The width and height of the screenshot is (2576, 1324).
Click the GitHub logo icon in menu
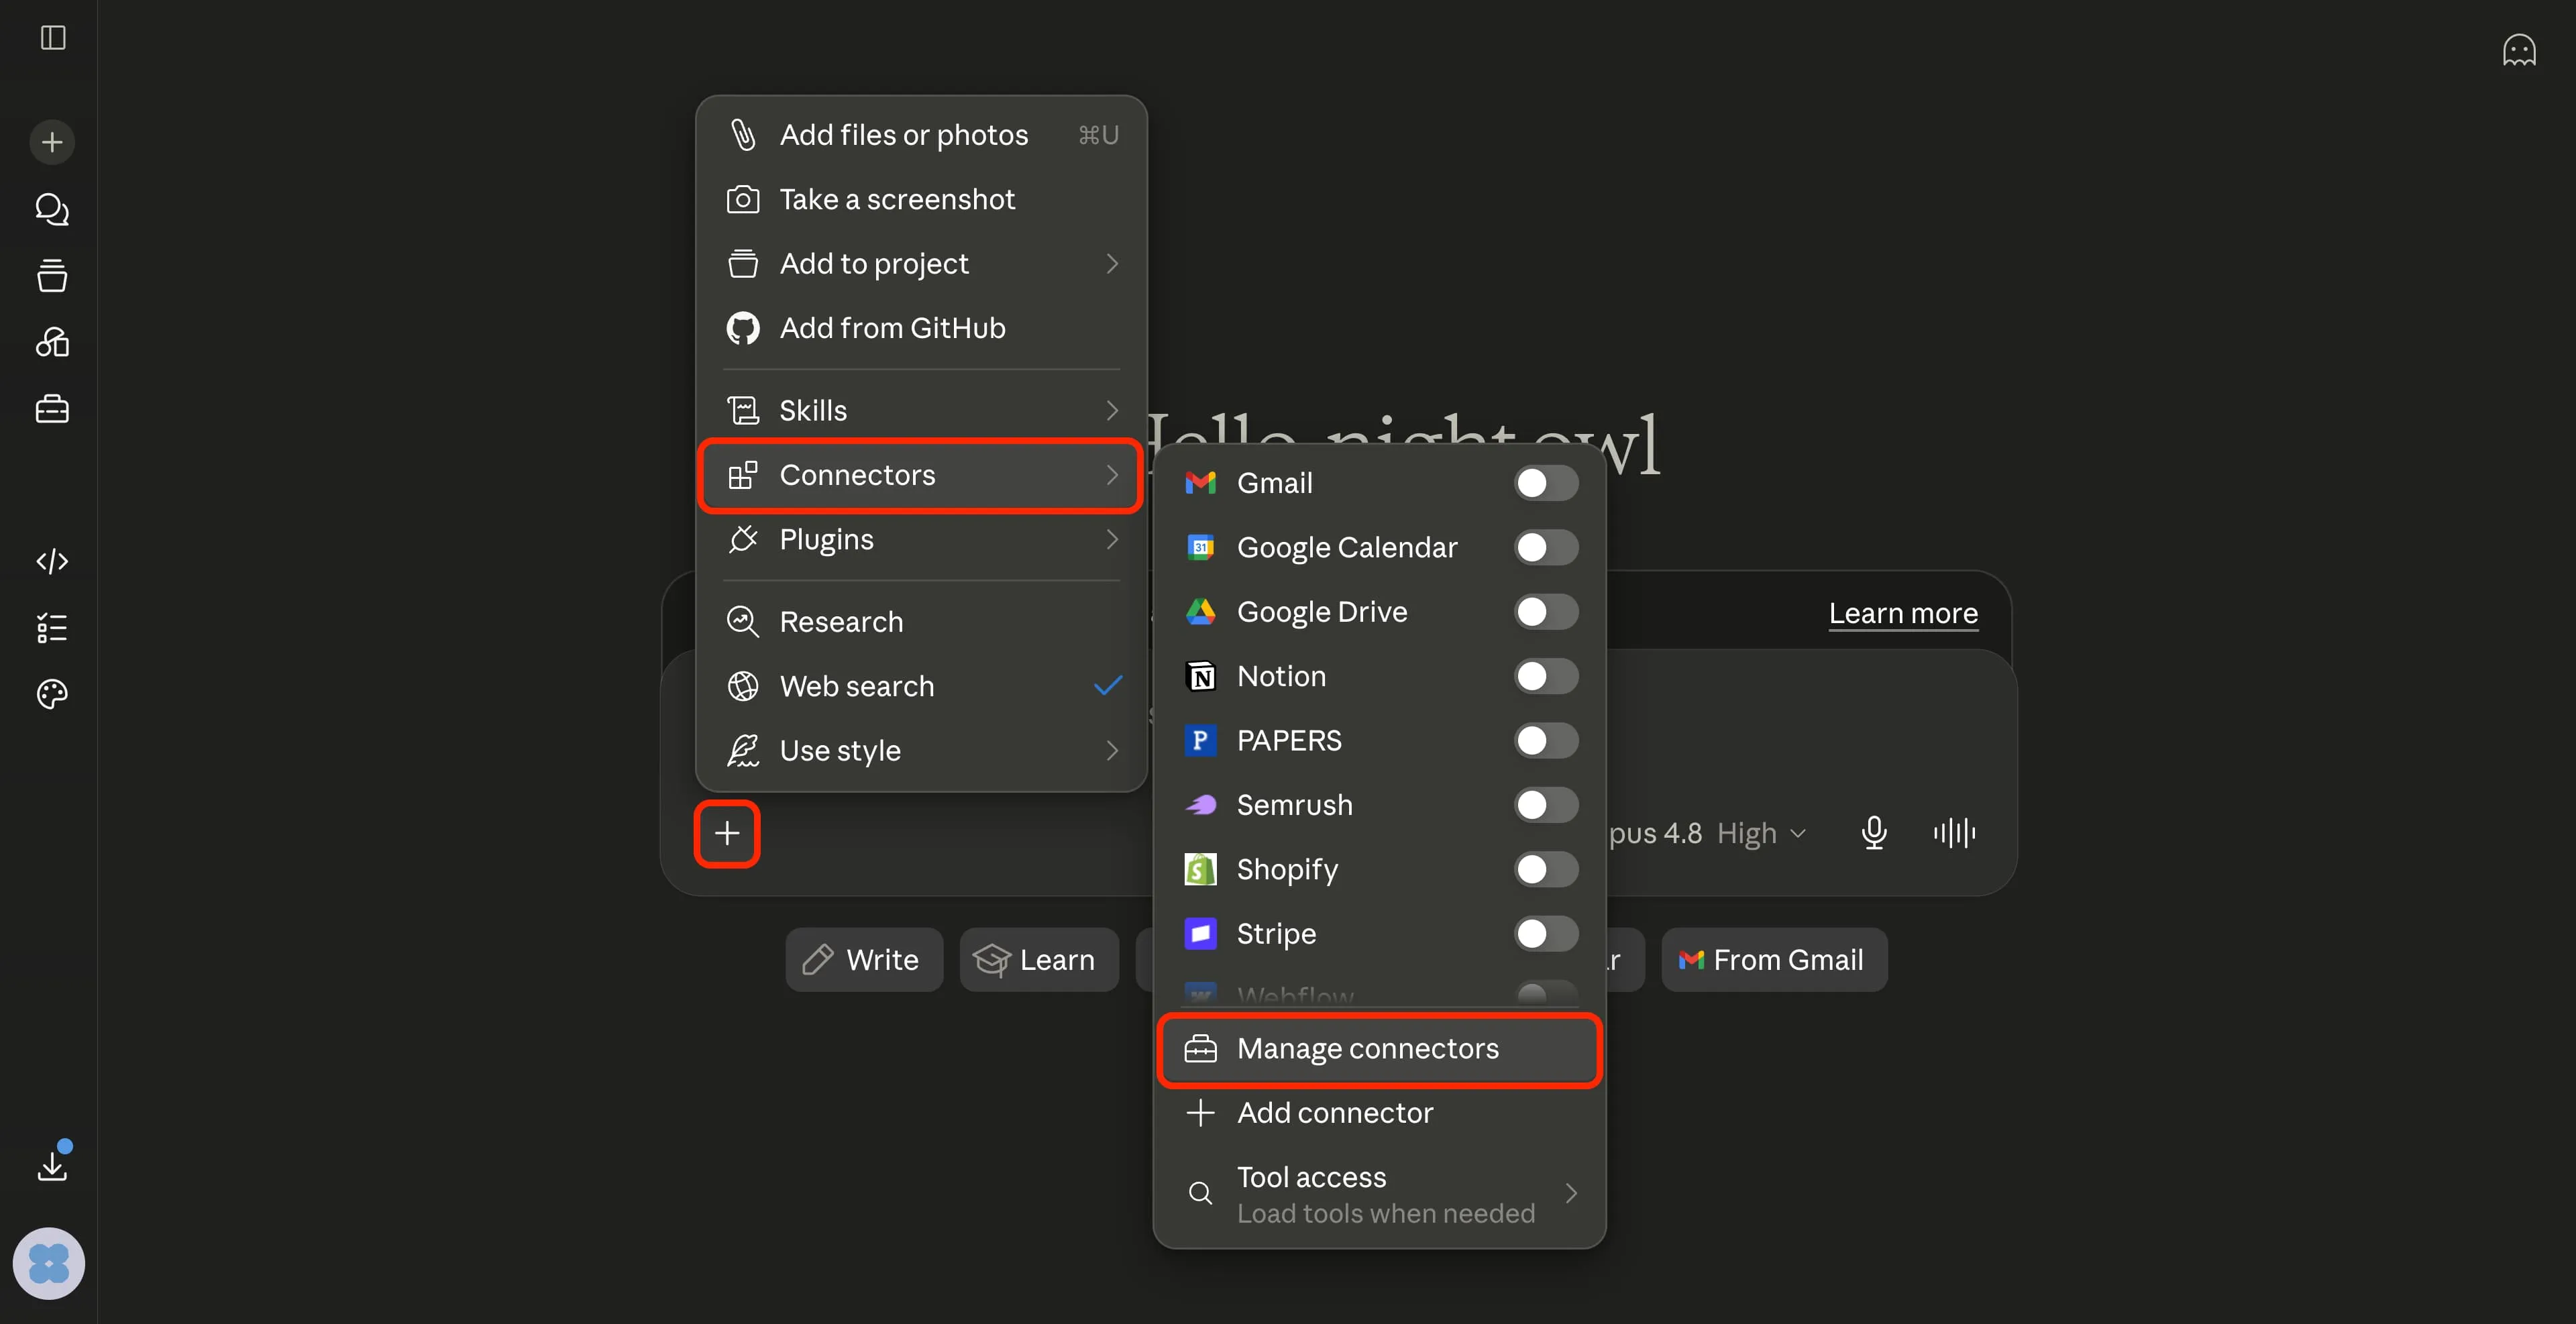(x=743, y=328)
